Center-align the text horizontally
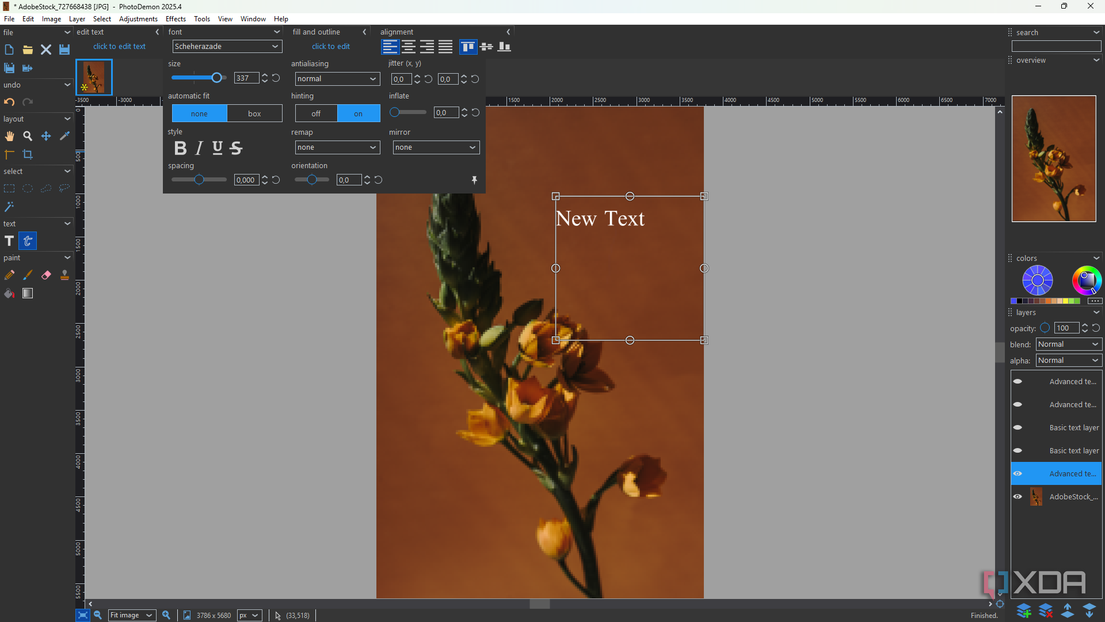The width and height of the screenshot is (1105, 622). point(409,47)
